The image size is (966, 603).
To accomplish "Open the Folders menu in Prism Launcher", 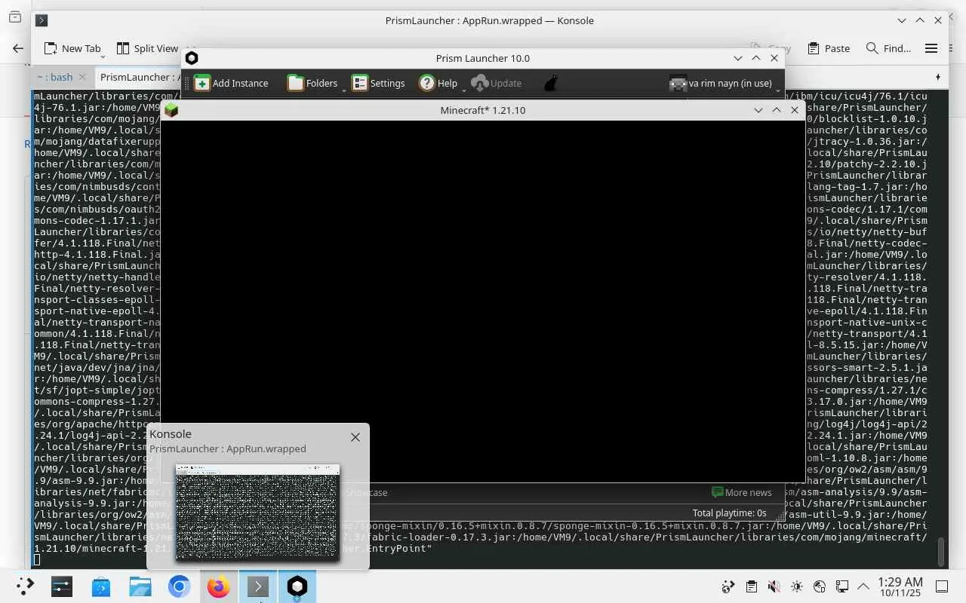I will point(312,83).
